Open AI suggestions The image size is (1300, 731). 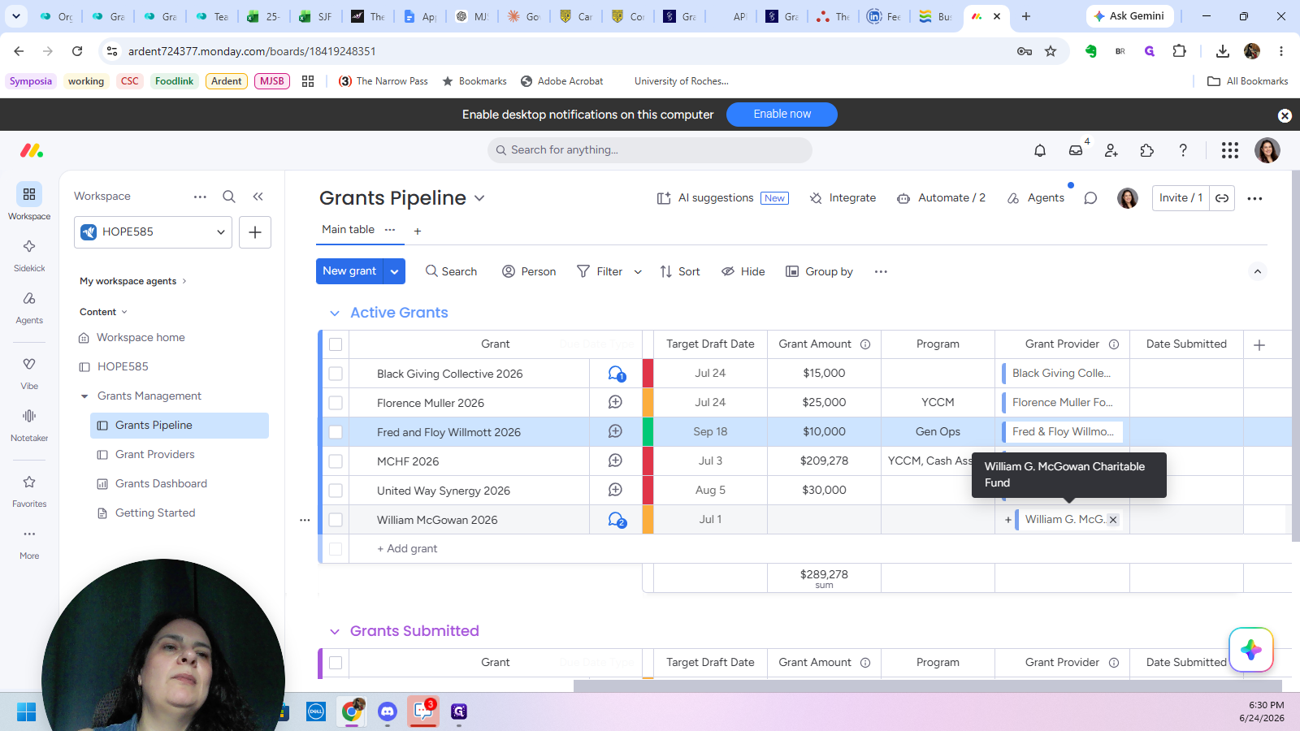click(x=722, y=198)
